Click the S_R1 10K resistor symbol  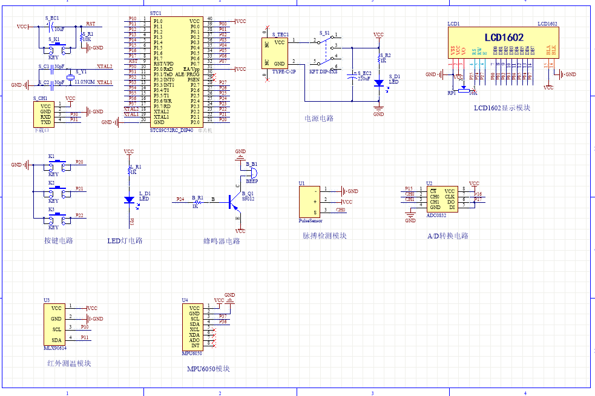click(81, 37)
